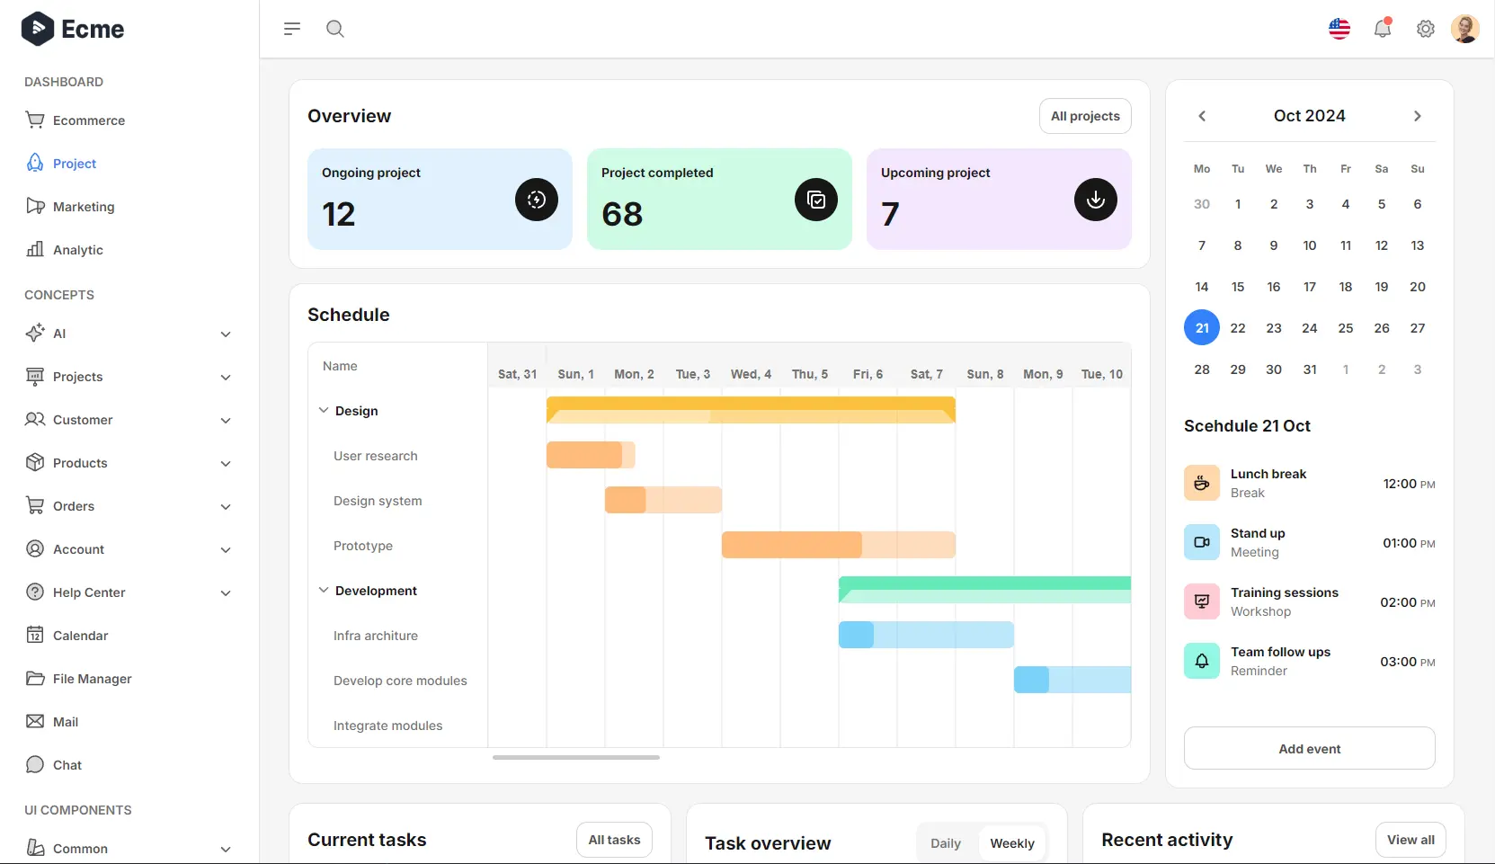Select October 21 on the calendar
Image resolution: width=1495 pixels, height=864 pixels.
click(1201, 327)
